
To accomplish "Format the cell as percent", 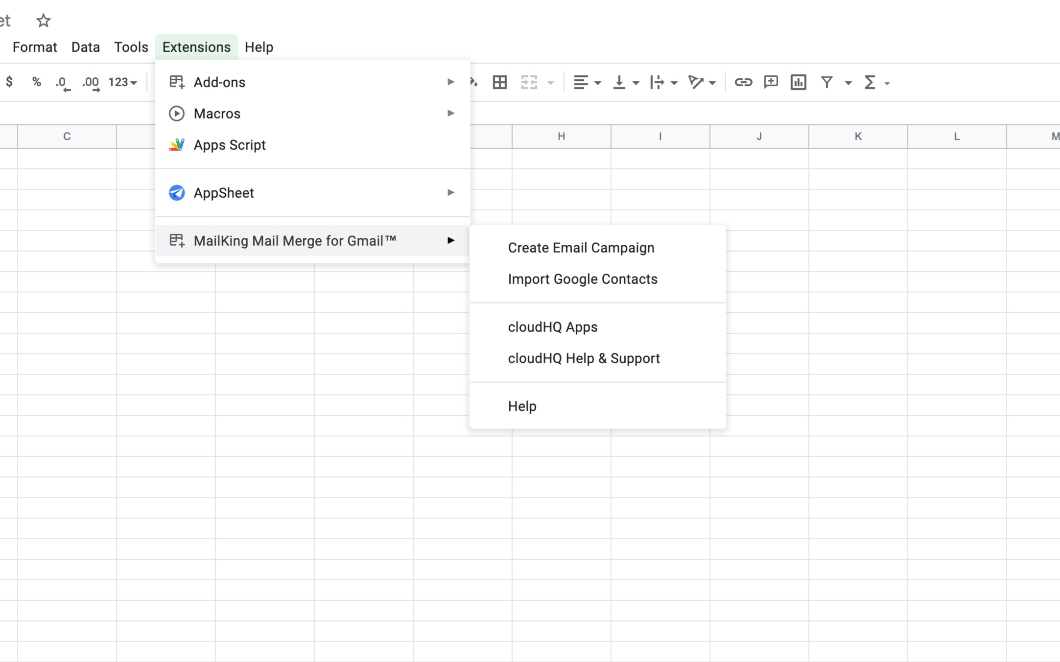I will click(37, 82).
